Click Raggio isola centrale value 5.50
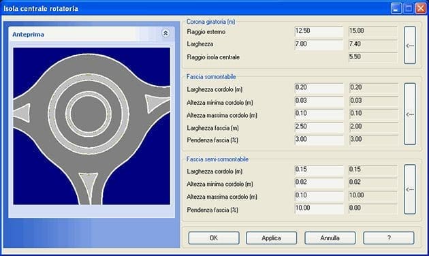429x256 pixels. point(373,57)
